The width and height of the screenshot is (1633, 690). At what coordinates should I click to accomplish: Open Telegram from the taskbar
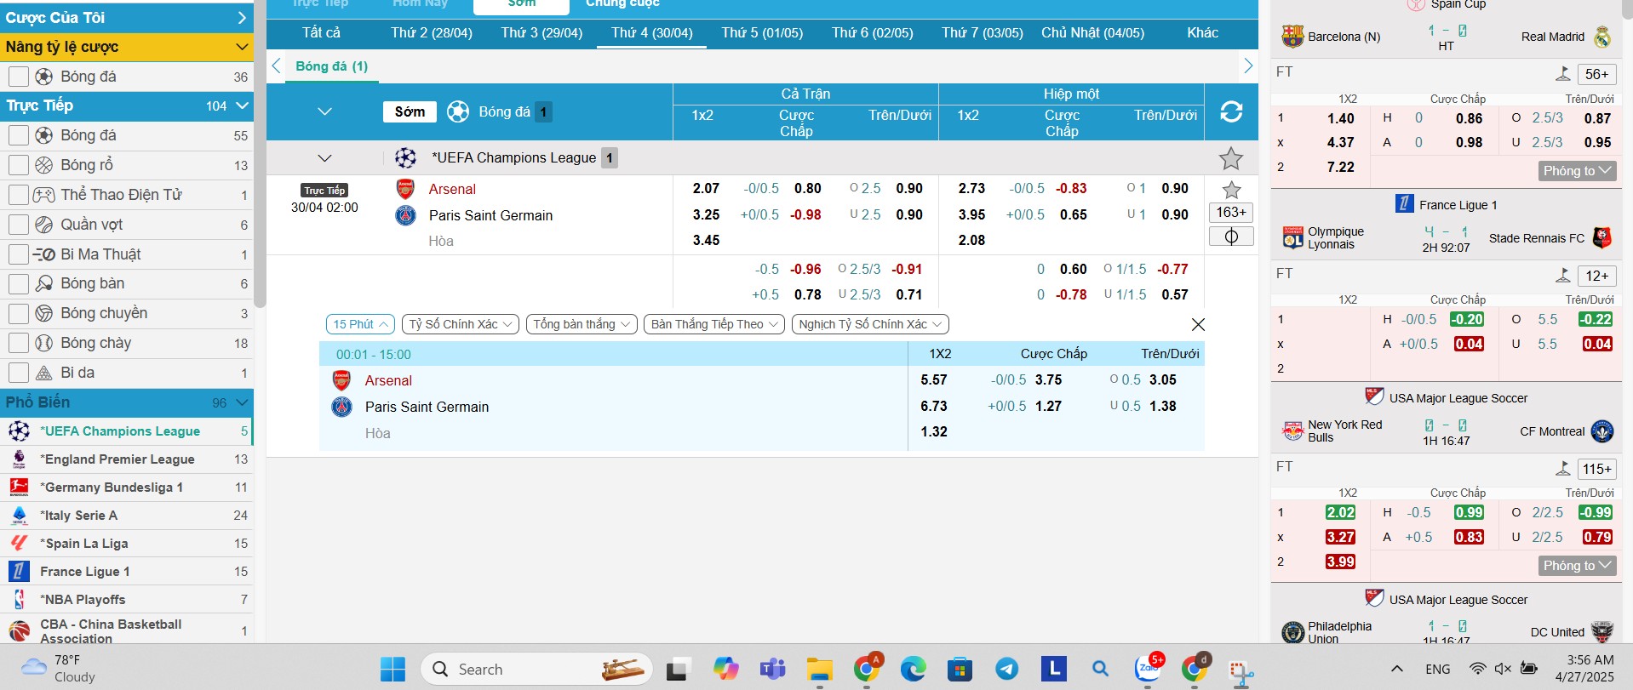1006,670
